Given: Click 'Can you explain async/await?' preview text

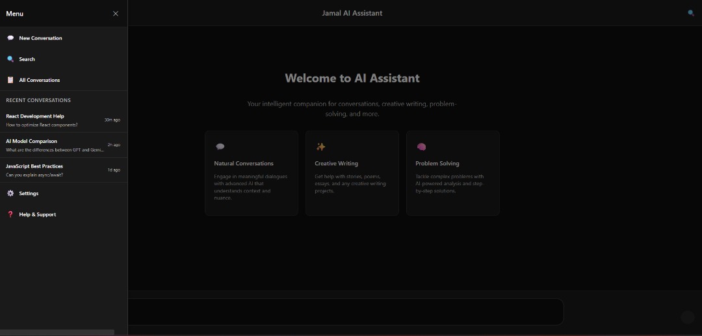Looking at the screenshot, I should click(34, 175).
